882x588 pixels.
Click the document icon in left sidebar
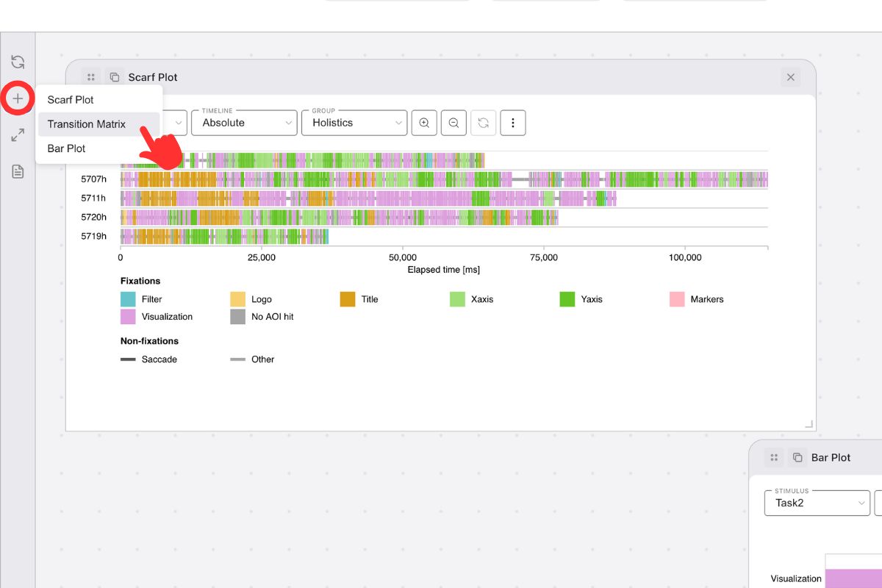tap(18, 172)
